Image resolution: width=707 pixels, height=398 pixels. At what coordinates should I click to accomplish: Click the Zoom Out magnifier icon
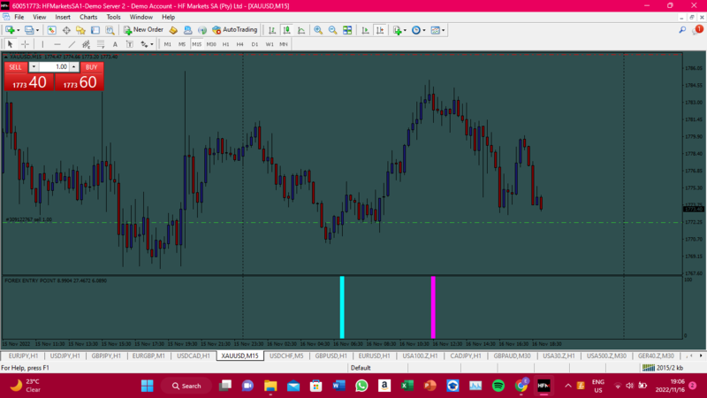coord(333,30)
